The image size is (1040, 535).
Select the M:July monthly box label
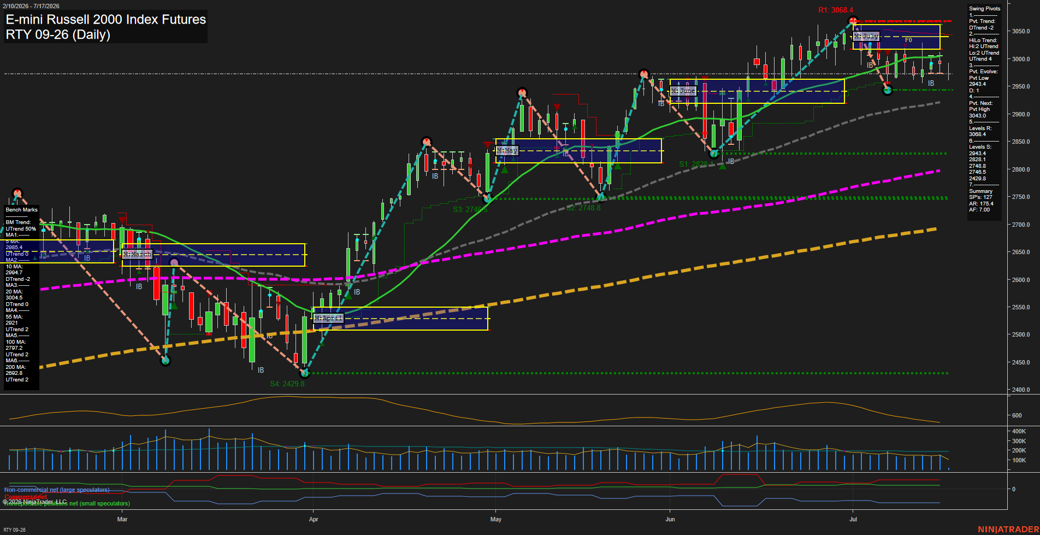pyautogui.click(x=866, y=36)
